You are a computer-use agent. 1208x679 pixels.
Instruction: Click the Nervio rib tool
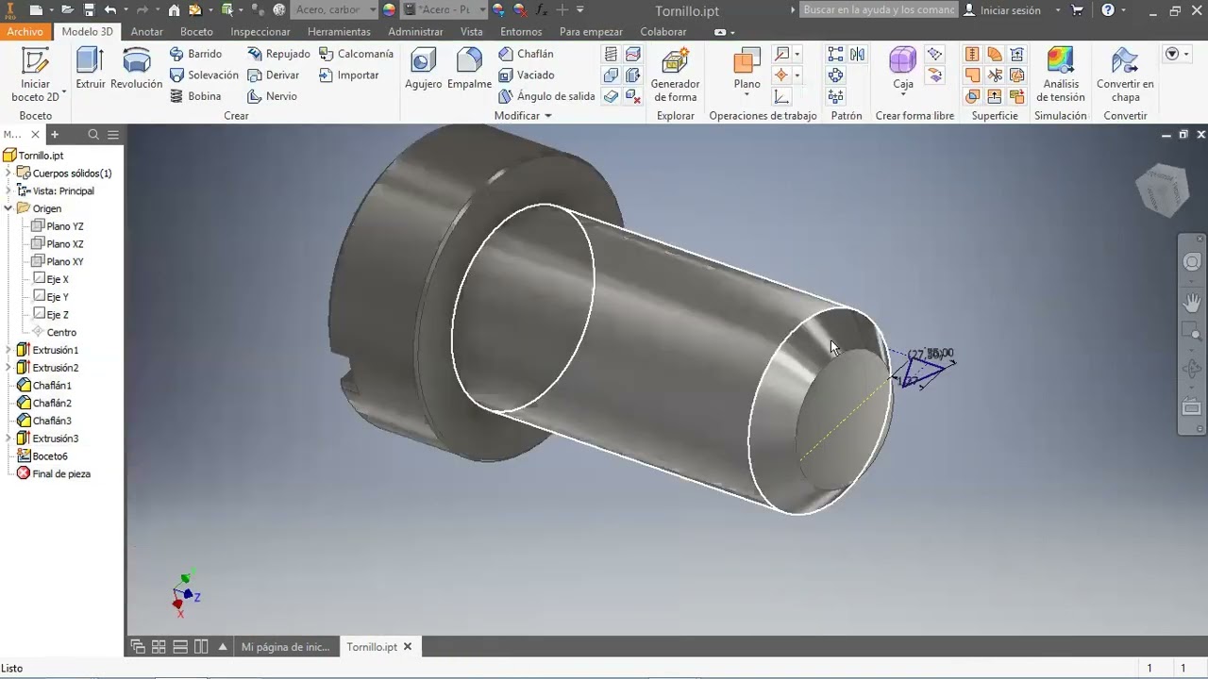click(x=272, y=96)
